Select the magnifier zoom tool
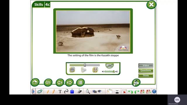This screenshot has width=187, height=105. coord(88,91)
